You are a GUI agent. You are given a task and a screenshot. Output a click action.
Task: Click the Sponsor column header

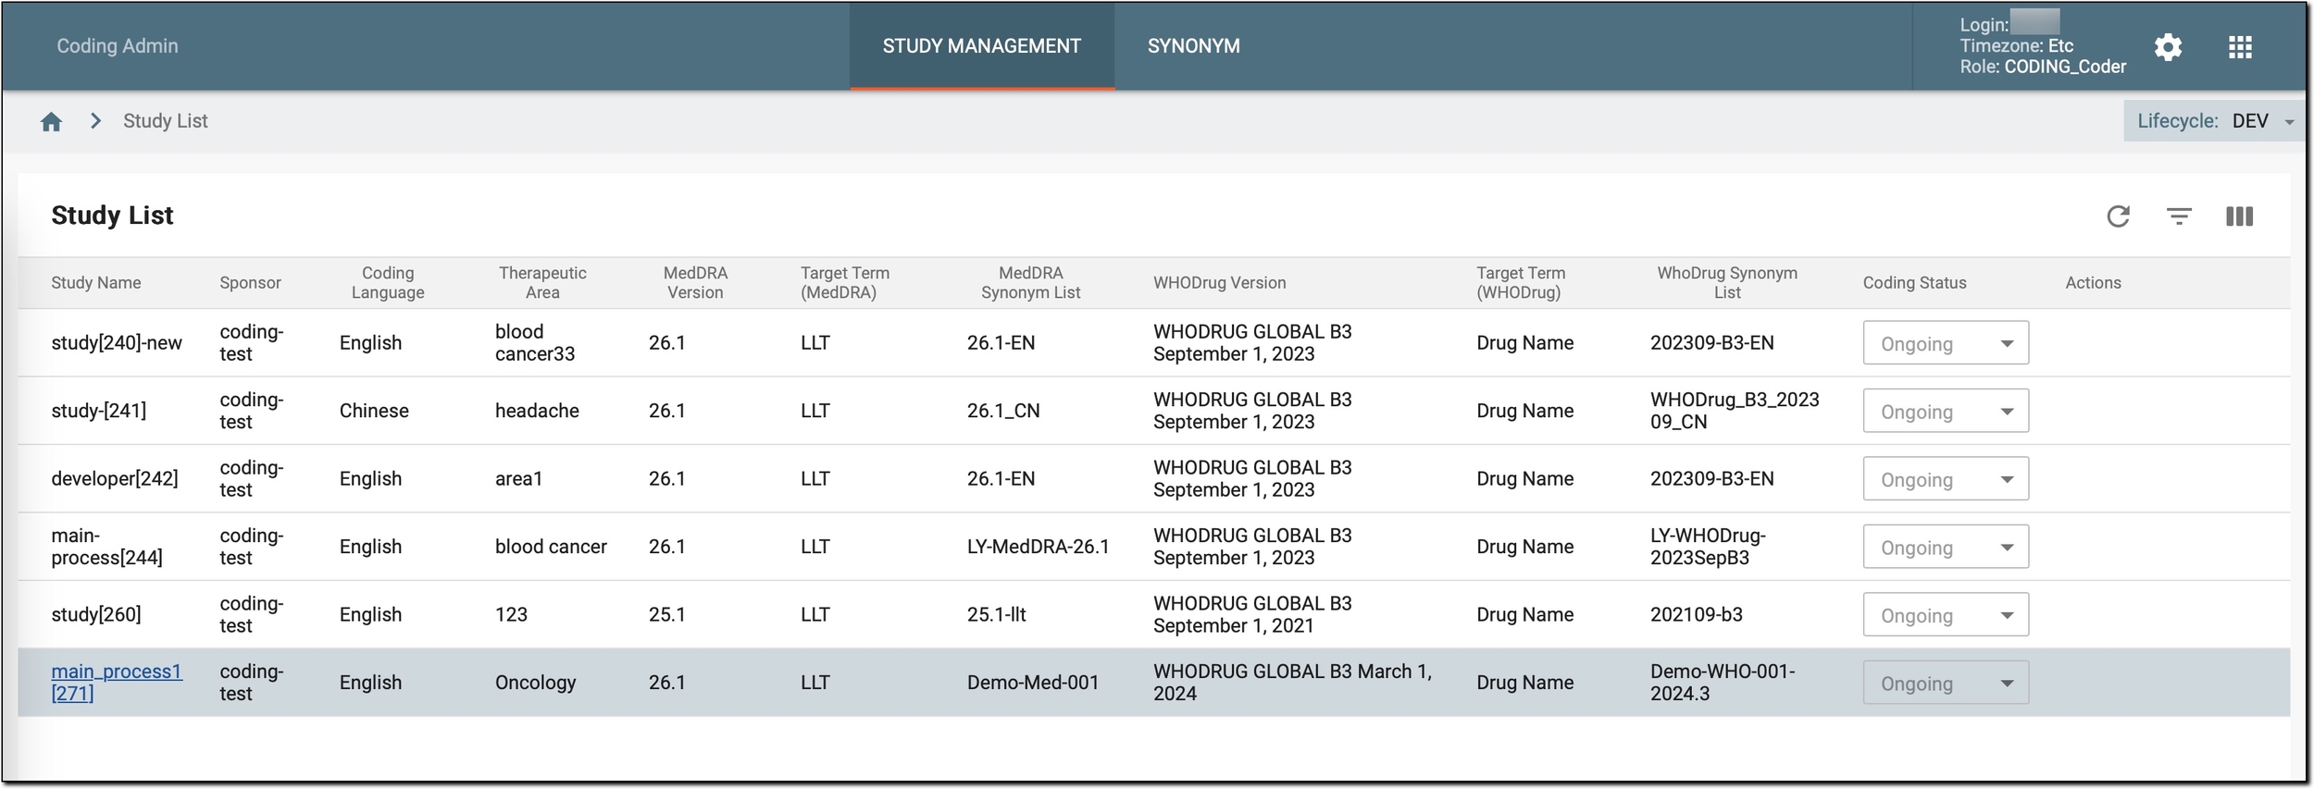pyautogui.click(x=250, y=283)
